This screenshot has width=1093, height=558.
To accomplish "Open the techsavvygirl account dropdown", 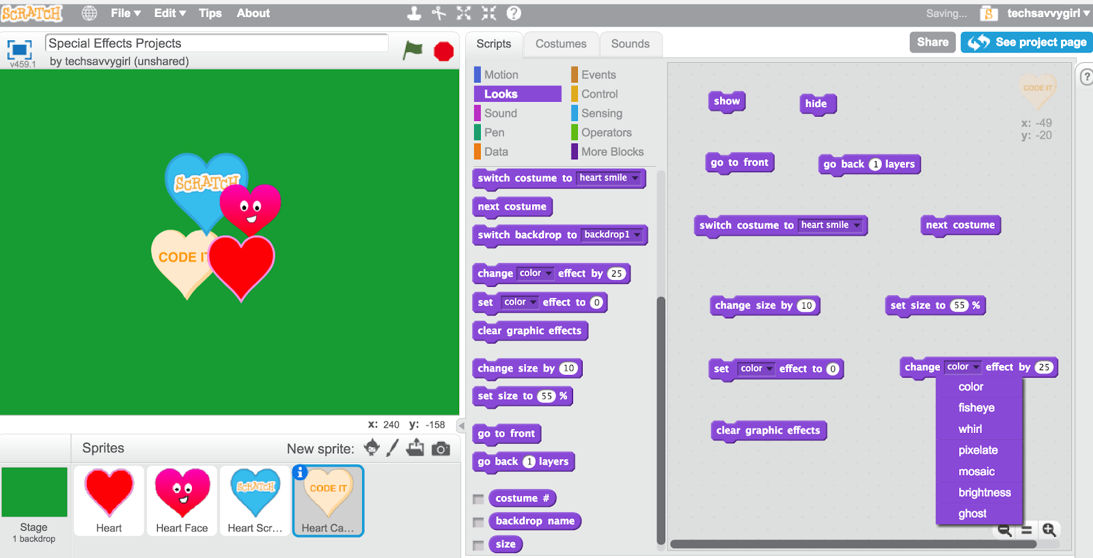I will point(1049,13).
